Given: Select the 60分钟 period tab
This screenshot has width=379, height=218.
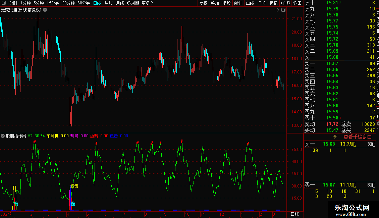Looking at the screenshot, I should point(84,3).
